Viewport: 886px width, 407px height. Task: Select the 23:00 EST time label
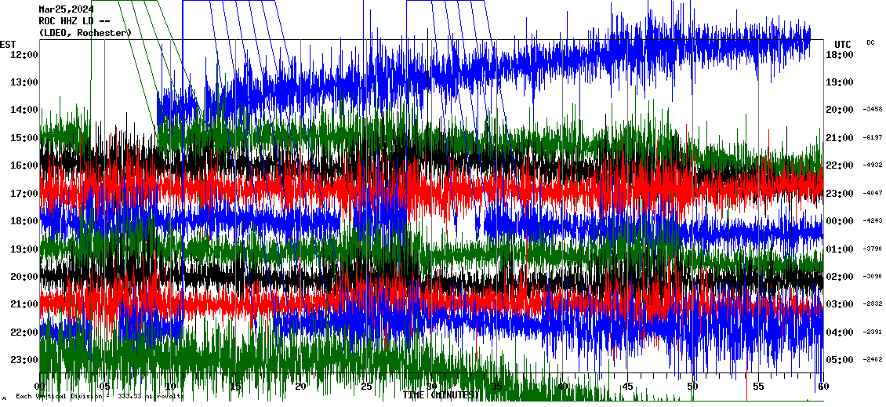pyautogui.click(x=25, y=360)
